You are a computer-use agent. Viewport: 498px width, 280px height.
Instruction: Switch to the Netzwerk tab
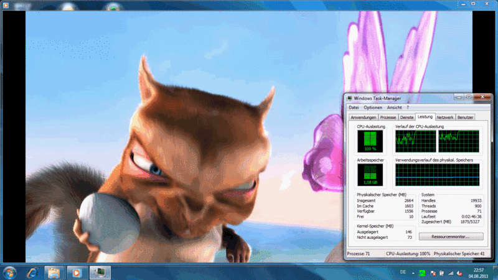point(445,118)
